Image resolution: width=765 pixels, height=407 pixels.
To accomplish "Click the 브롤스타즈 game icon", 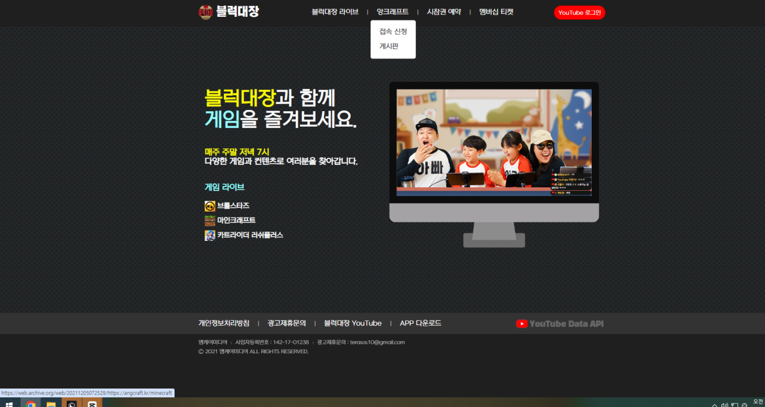I will 210,206.
